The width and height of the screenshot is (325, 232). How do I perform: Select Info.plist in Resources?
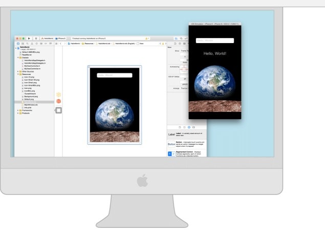[27, 108]
